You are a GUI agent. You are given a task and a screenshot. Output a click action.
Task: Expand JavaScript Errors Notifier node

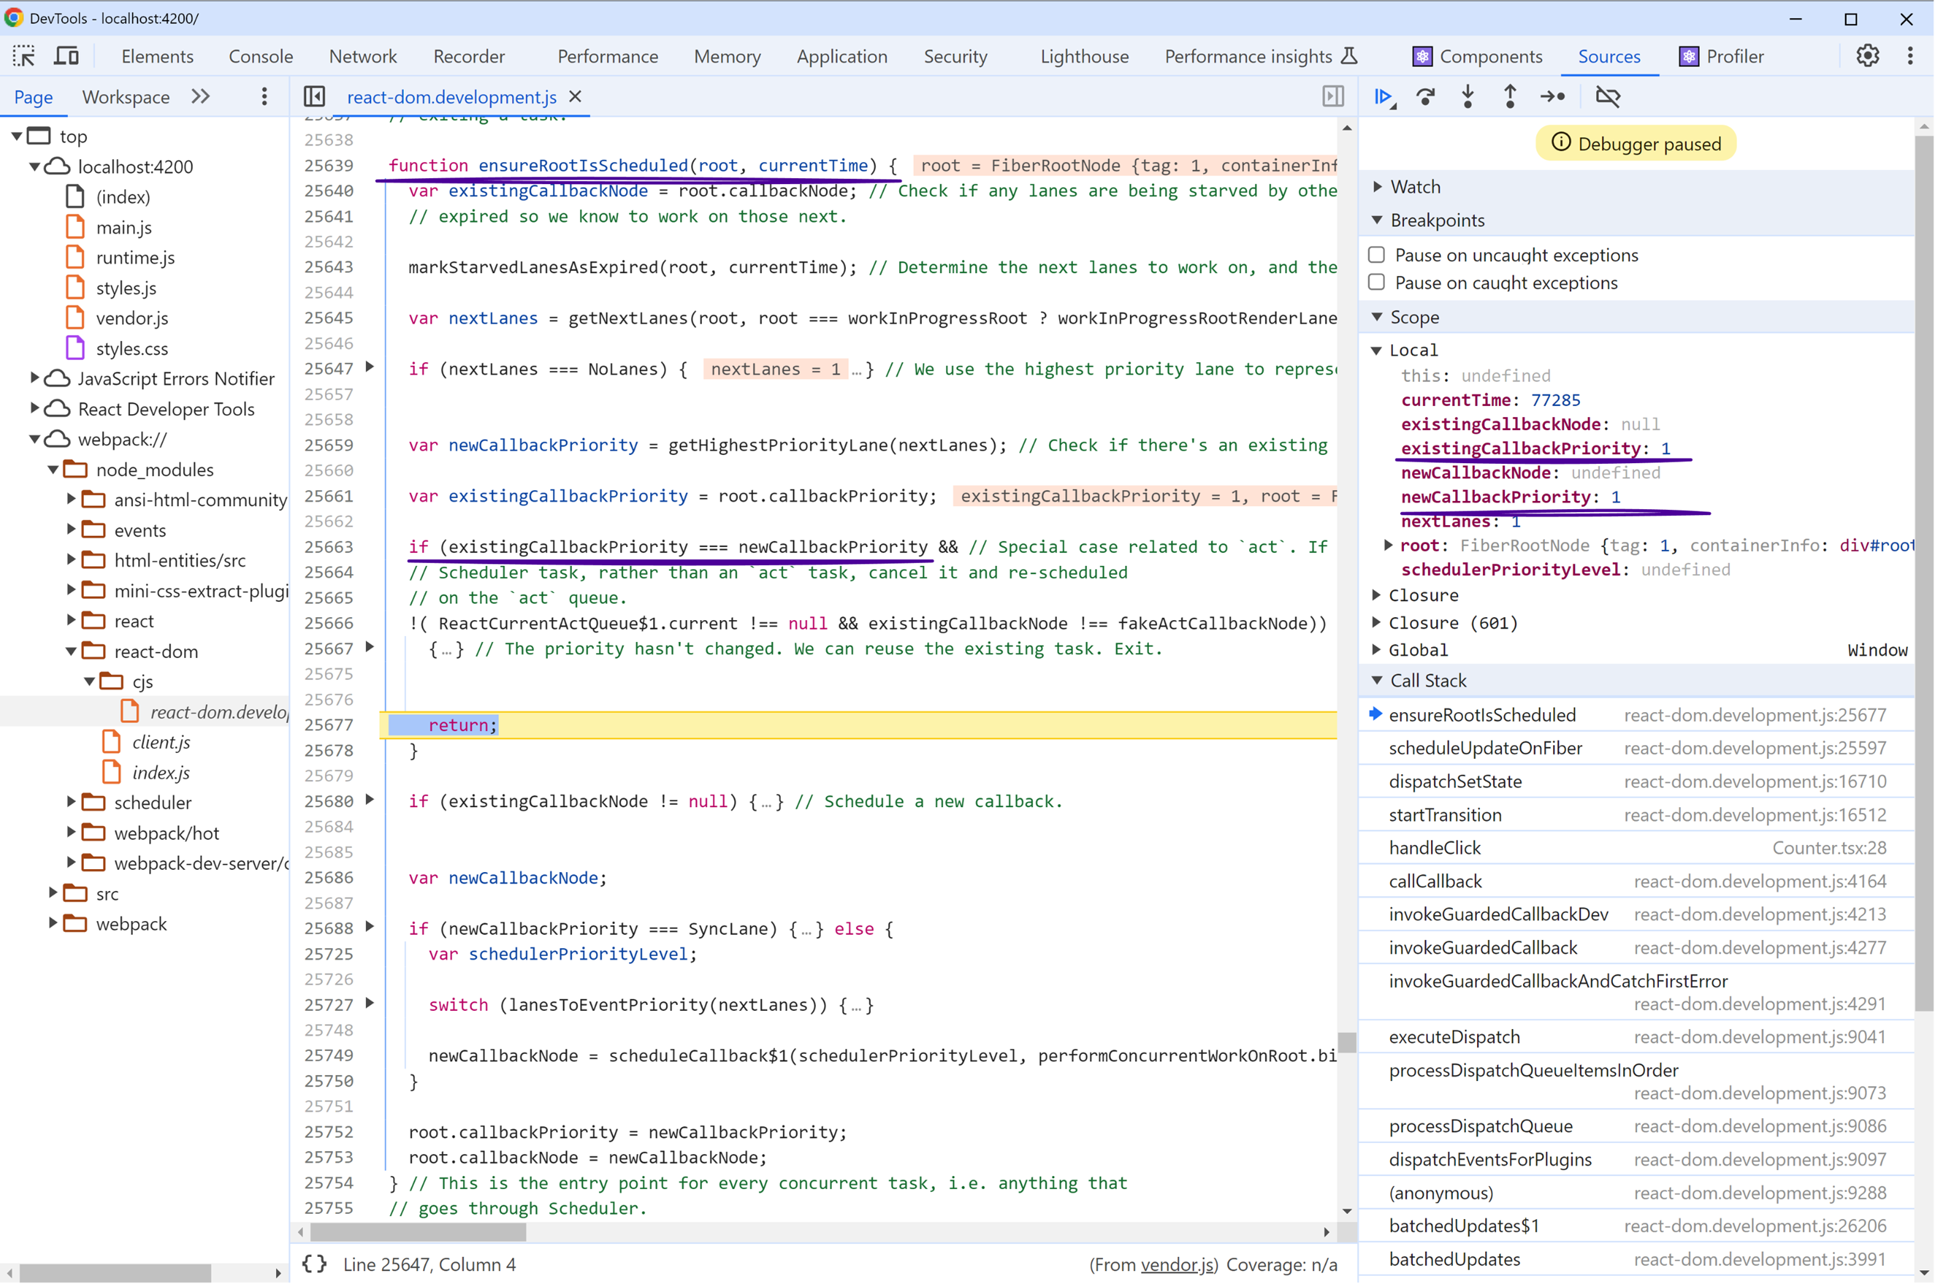point(34,379)
